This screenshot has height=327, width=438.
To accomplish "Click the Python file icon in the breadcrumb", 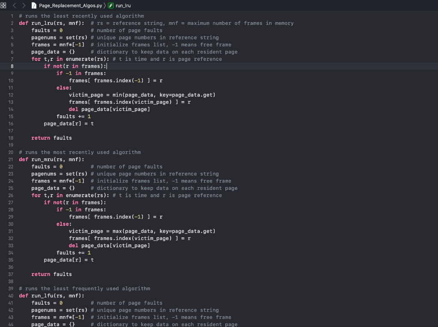I will 34,6.
